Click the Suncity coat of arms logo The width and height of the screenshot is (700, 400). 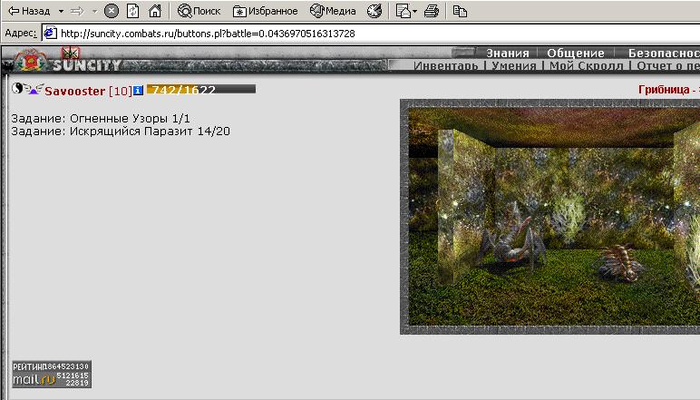pyautogui.click(x=30, y=61)
